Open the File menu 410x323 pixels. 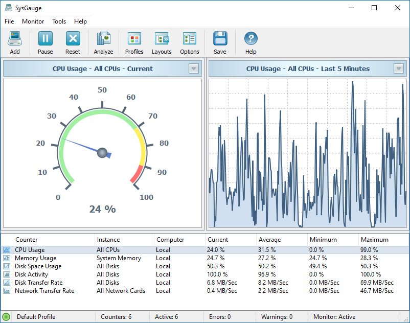coord(9,21)
